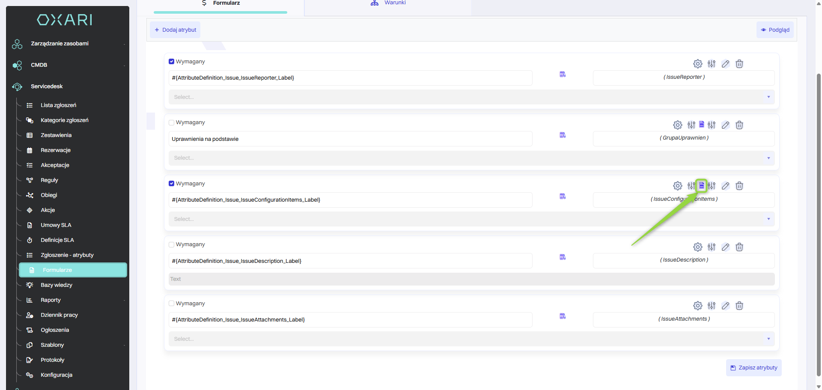Click the IssueDescription label input field
822x390 pixels.
tap(350, 261)
